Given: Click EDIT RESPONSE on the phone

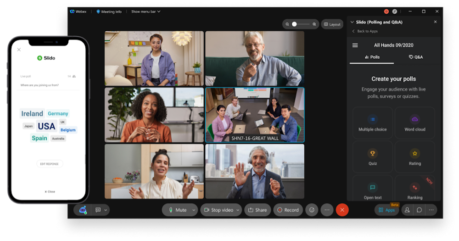Looking at the screenshot, I should (50, 164).
